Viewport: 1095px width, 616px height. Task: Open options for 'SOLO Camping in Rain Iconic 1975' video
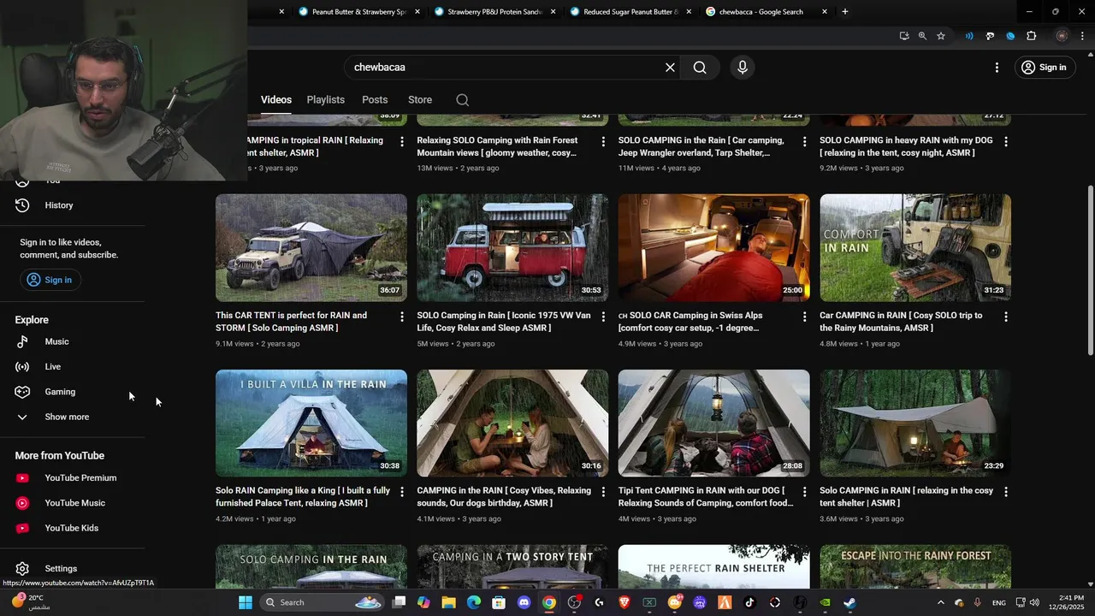tap(603, 317)
